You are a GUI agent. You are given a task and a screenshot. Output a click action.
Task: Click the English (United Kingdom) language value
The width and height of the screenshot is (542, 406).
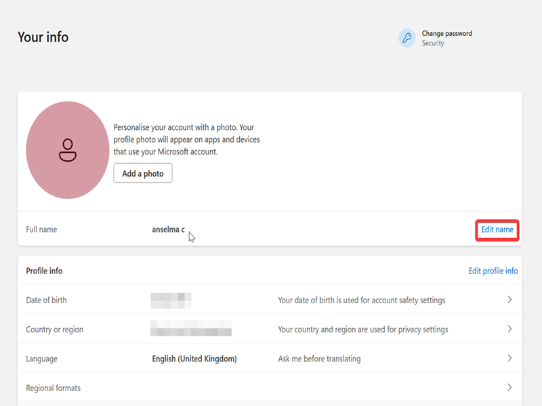[x=194, y=359]
